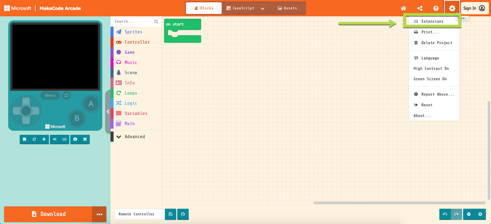Switch to the Blocks tab

204,8
